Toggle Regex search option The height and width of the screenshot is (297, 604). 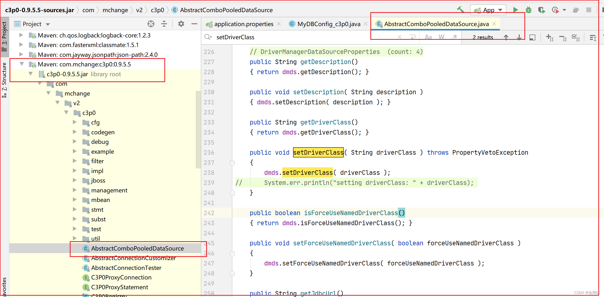point(455,37)
